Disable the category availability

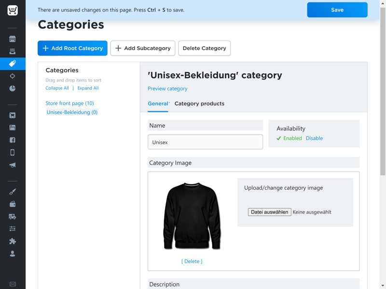pyautogui.click(x=314, y=138)
